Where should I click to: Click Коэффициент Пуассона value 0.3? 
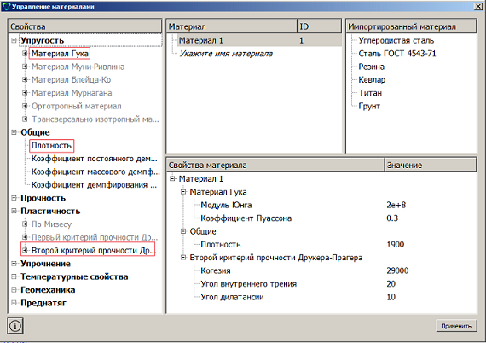[392, 218]
